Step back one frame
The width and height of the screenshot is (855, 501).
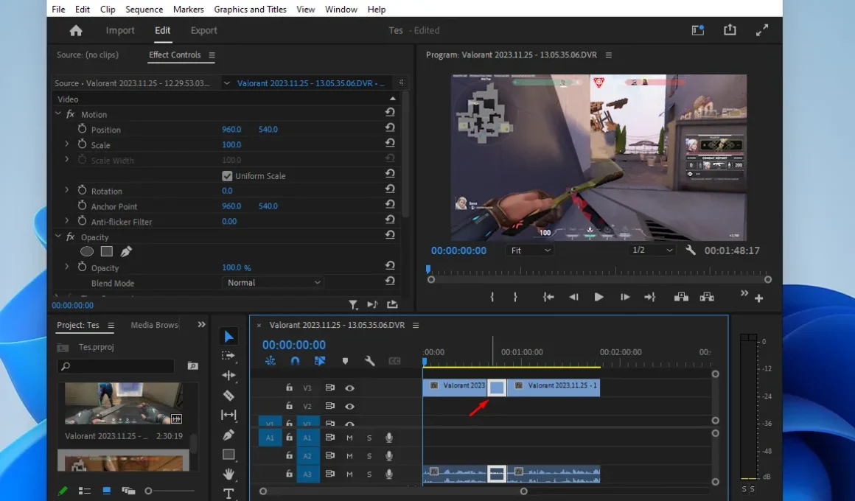click(573, 297)
